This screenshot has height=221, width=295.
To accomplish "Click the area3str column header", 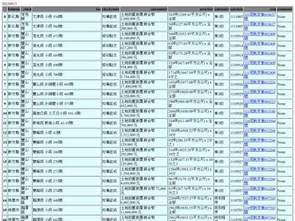I will [x=191, y=9].
